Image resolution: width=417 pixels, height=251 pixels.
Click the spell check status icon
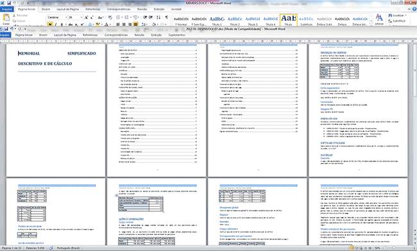click(51, 248)
